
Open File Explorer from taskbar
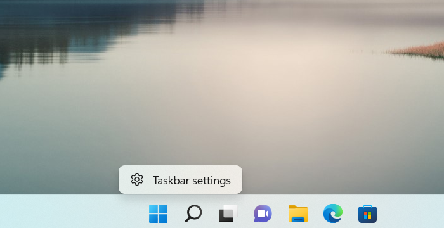point(298,213)
